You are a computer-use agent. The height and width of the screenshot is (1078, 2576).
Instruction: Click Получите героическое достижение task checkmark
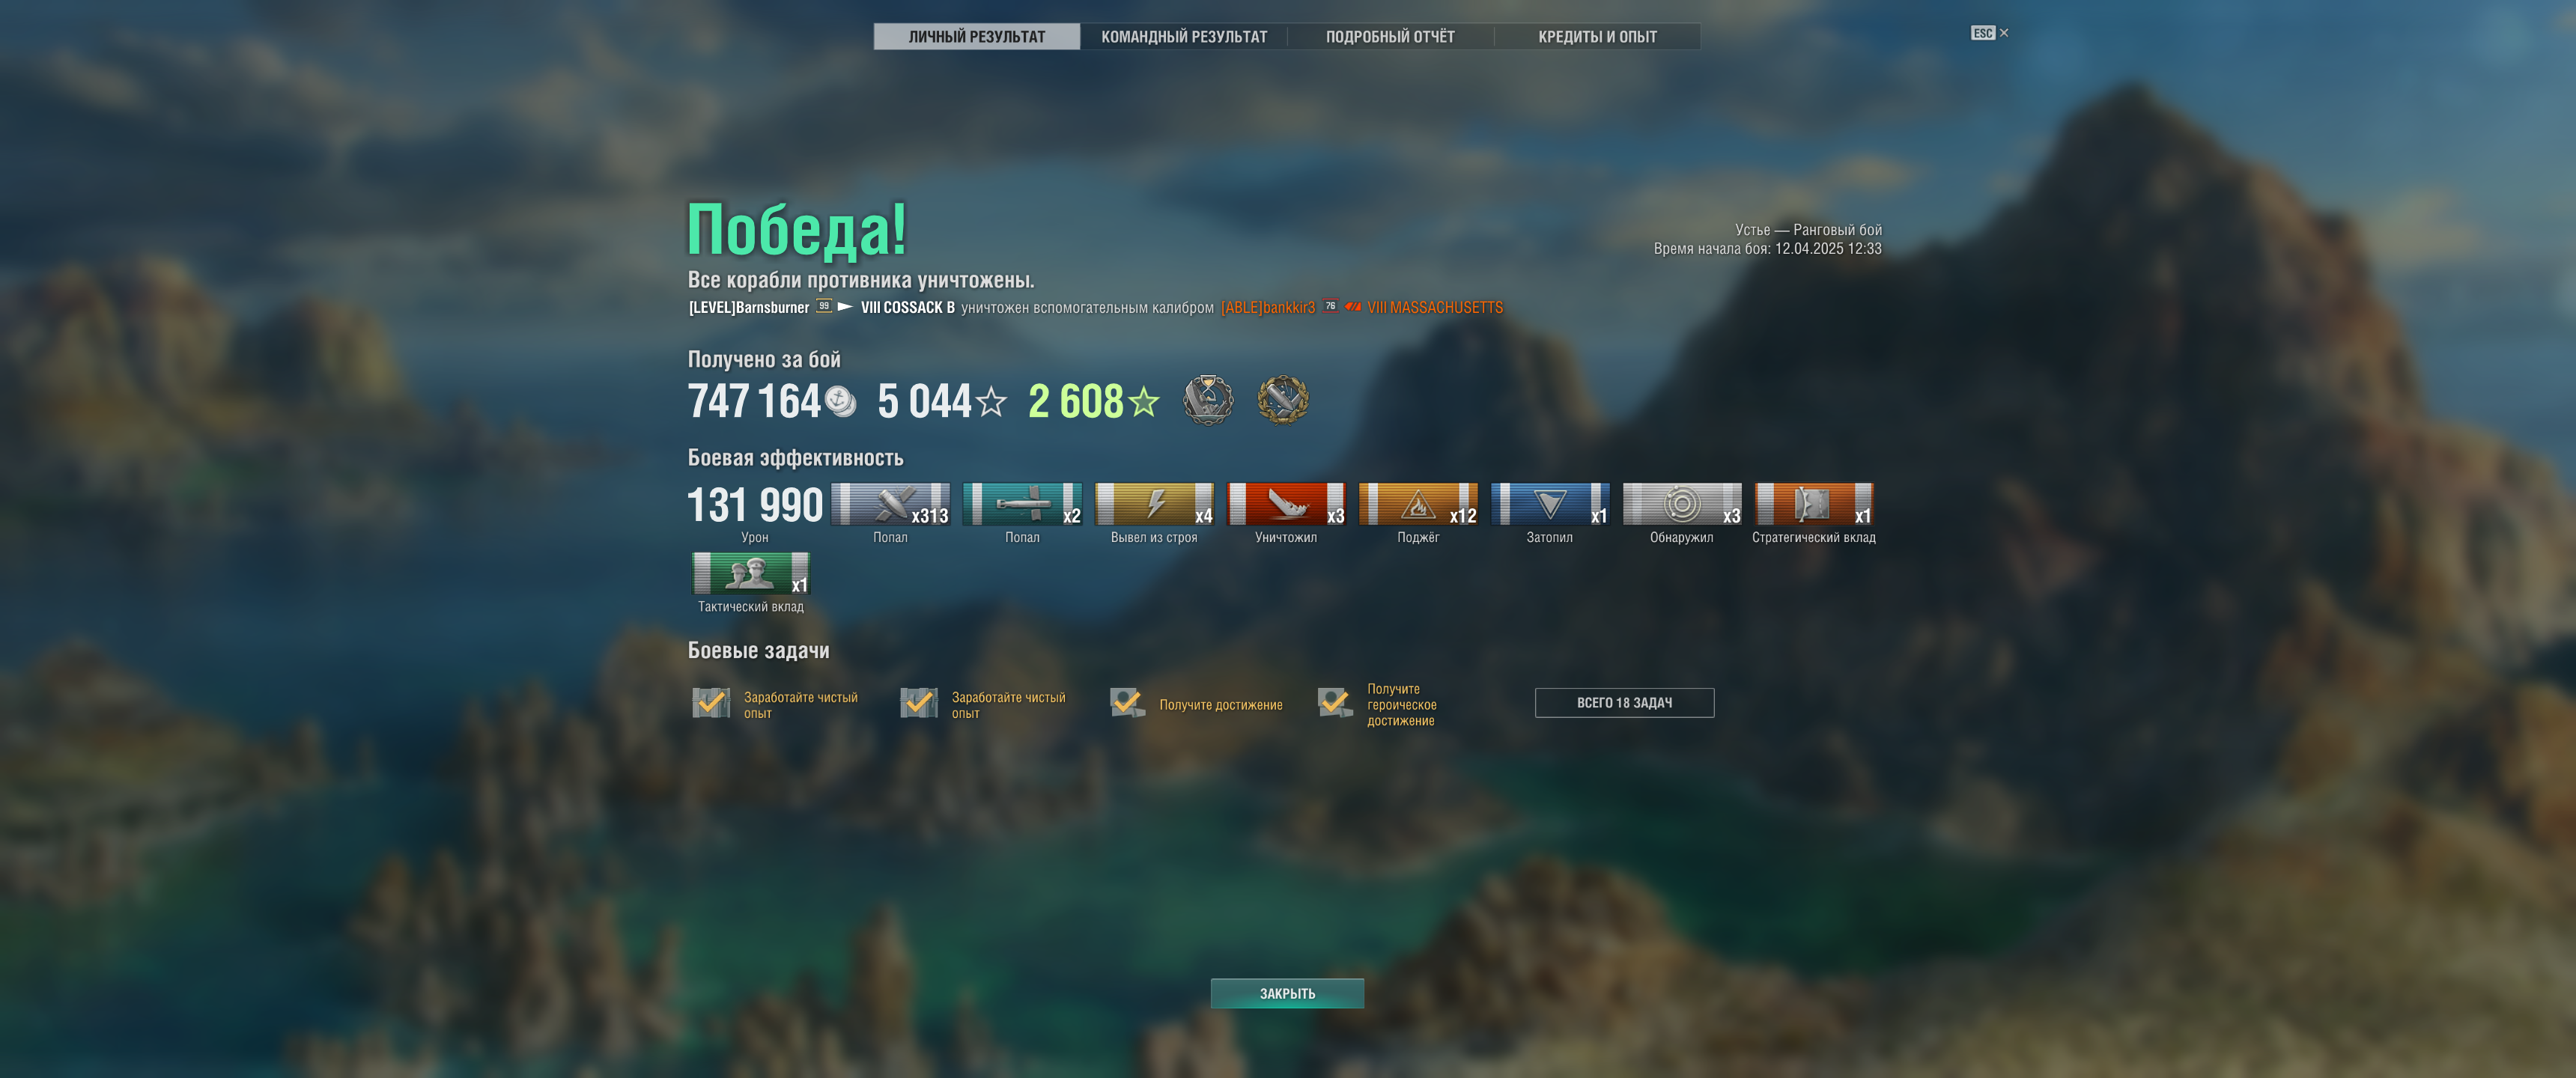(1335, 703)
